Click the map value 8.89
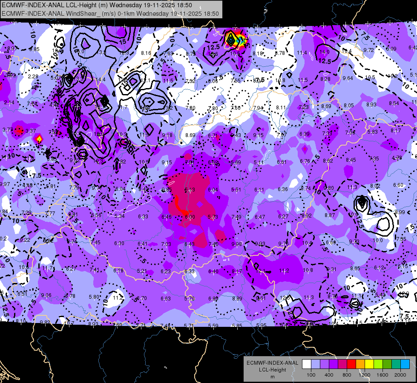Image resolution: width=417 pixels, height=383 pixels. pyautogui.click(x=237, y=298)
